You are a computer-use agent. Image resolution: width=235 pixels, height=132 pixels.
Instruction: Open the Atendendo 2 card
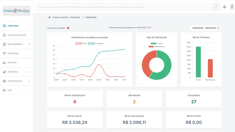coord(134,99)
